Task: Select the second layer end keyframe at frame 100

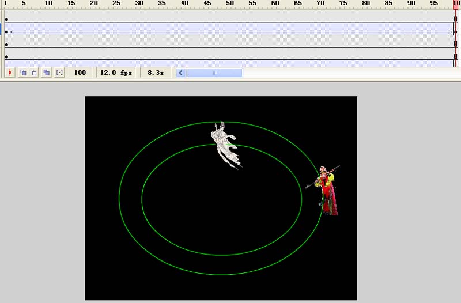Action: point(456,32)
